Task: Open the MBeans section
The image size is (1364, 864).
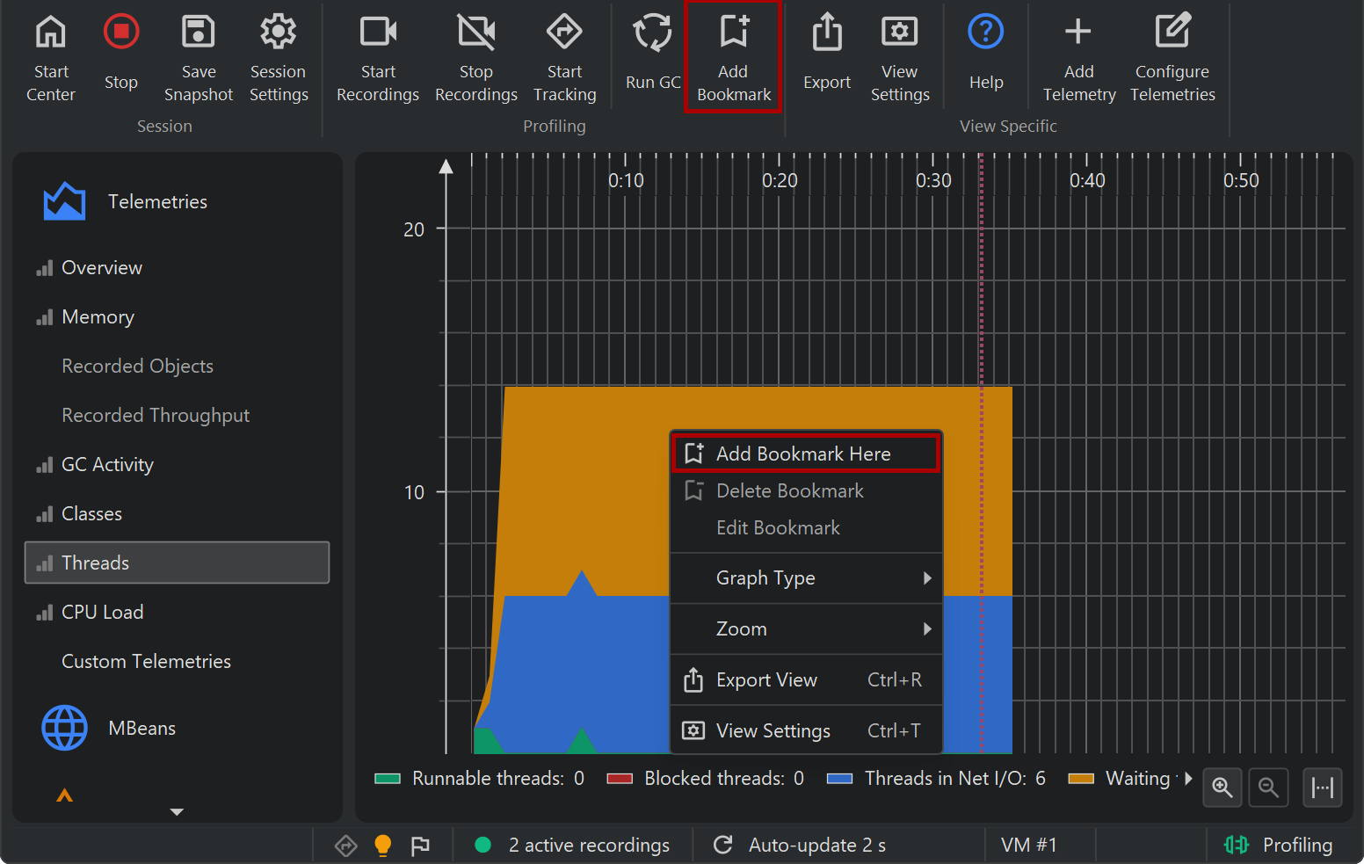Action: 141,728
